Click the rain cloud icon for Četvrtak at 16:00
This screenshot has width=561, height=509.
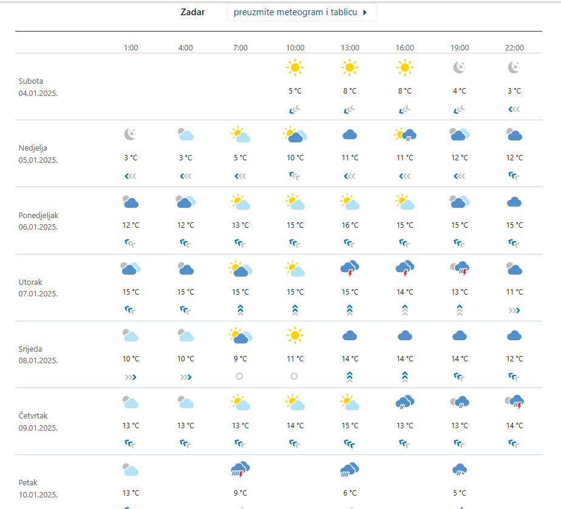(405, 401)
